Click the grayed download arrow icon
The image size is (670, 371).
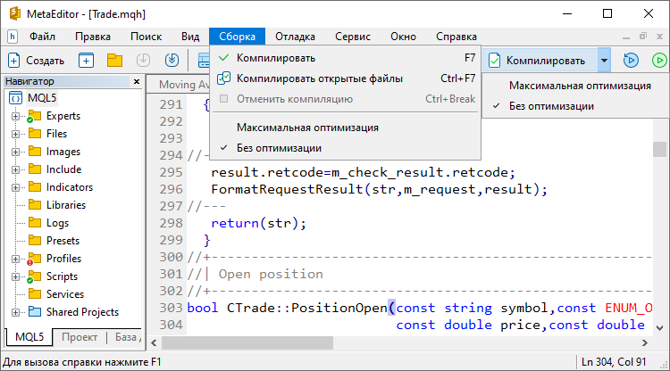(143, 60)
